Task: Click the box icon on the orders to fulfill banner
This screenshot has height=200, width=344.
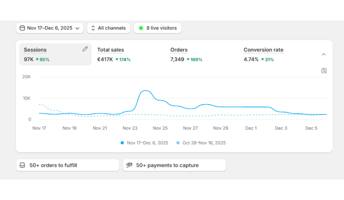Action: (x=22, y=165)
